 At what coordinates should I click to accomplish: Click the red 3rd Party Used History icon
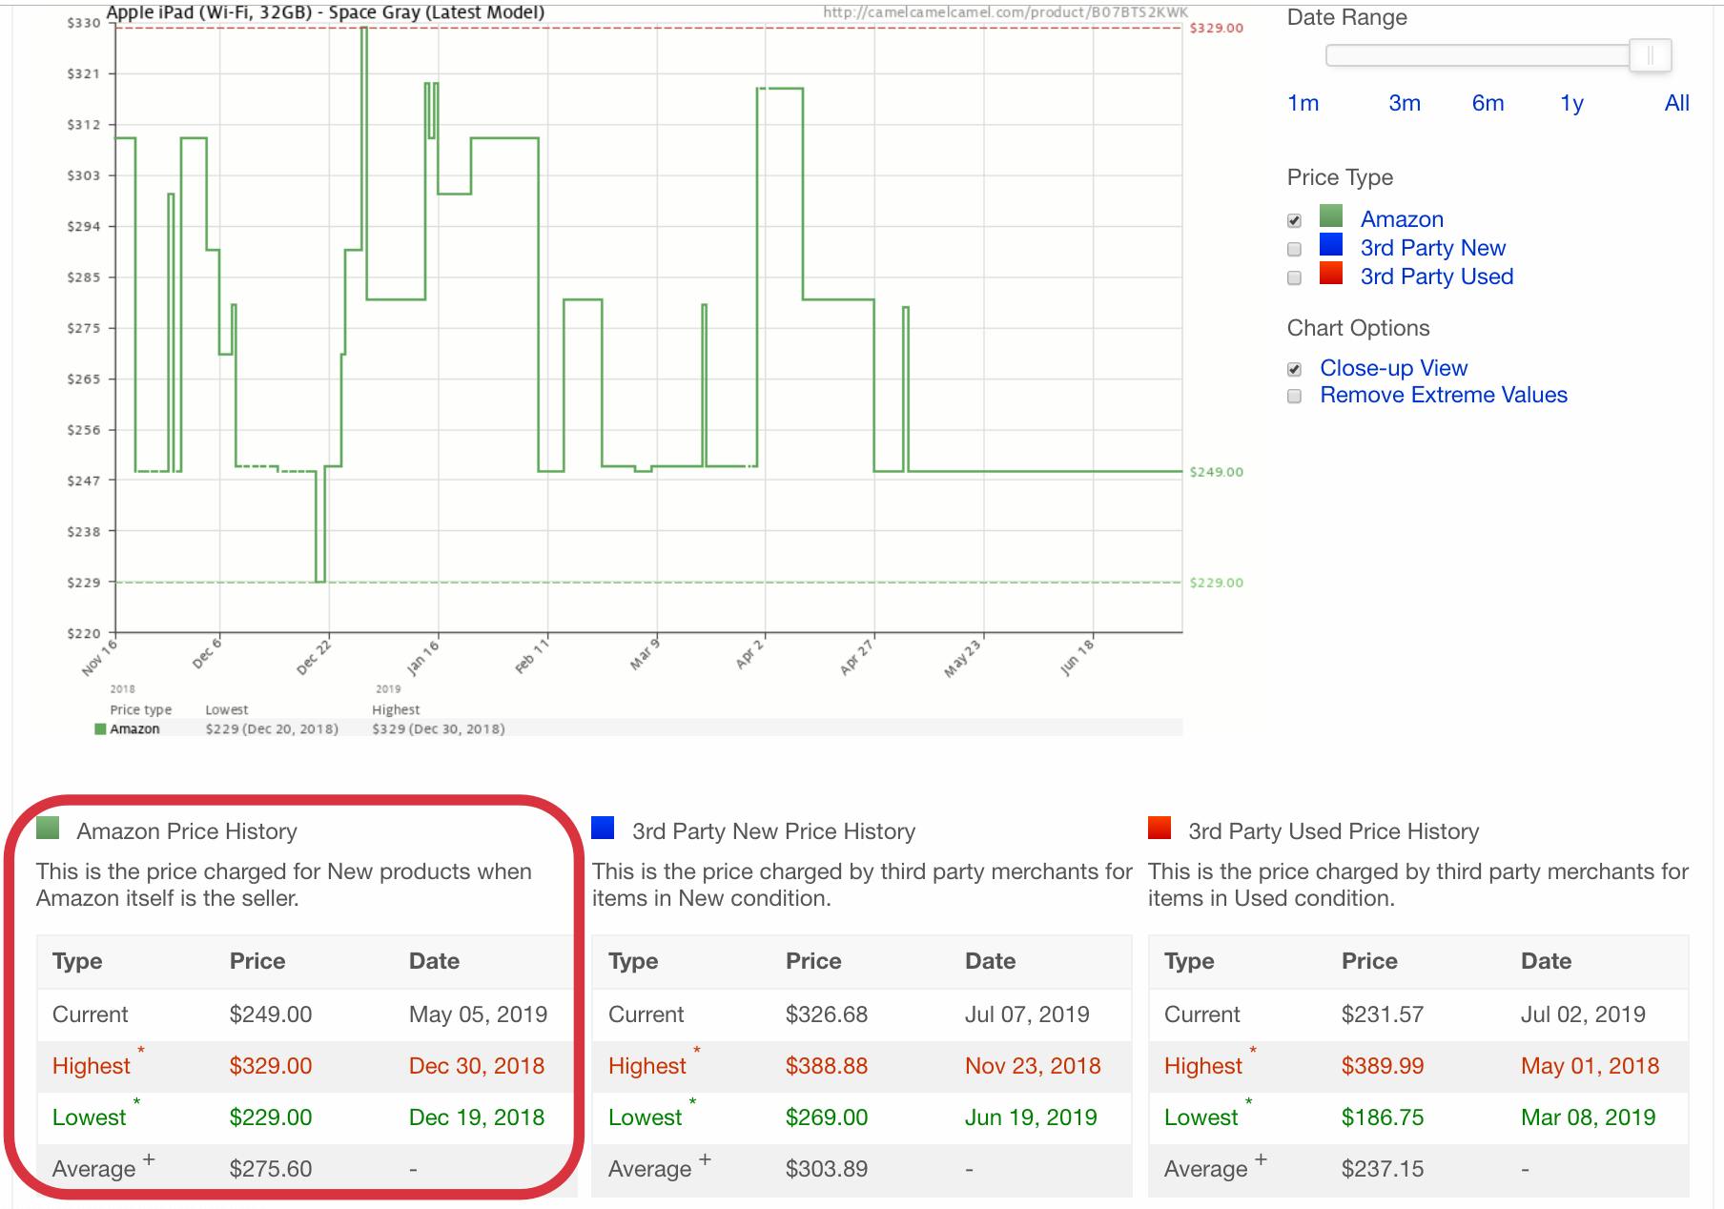click(1160, 828)
